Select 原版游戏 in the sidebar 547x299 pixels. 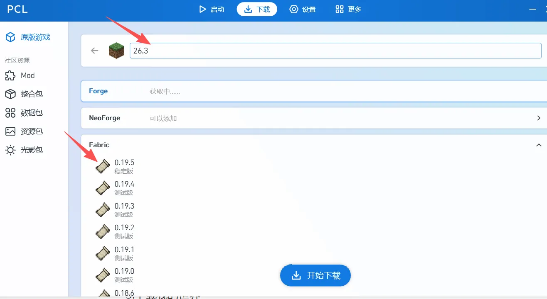pos(28,37)
